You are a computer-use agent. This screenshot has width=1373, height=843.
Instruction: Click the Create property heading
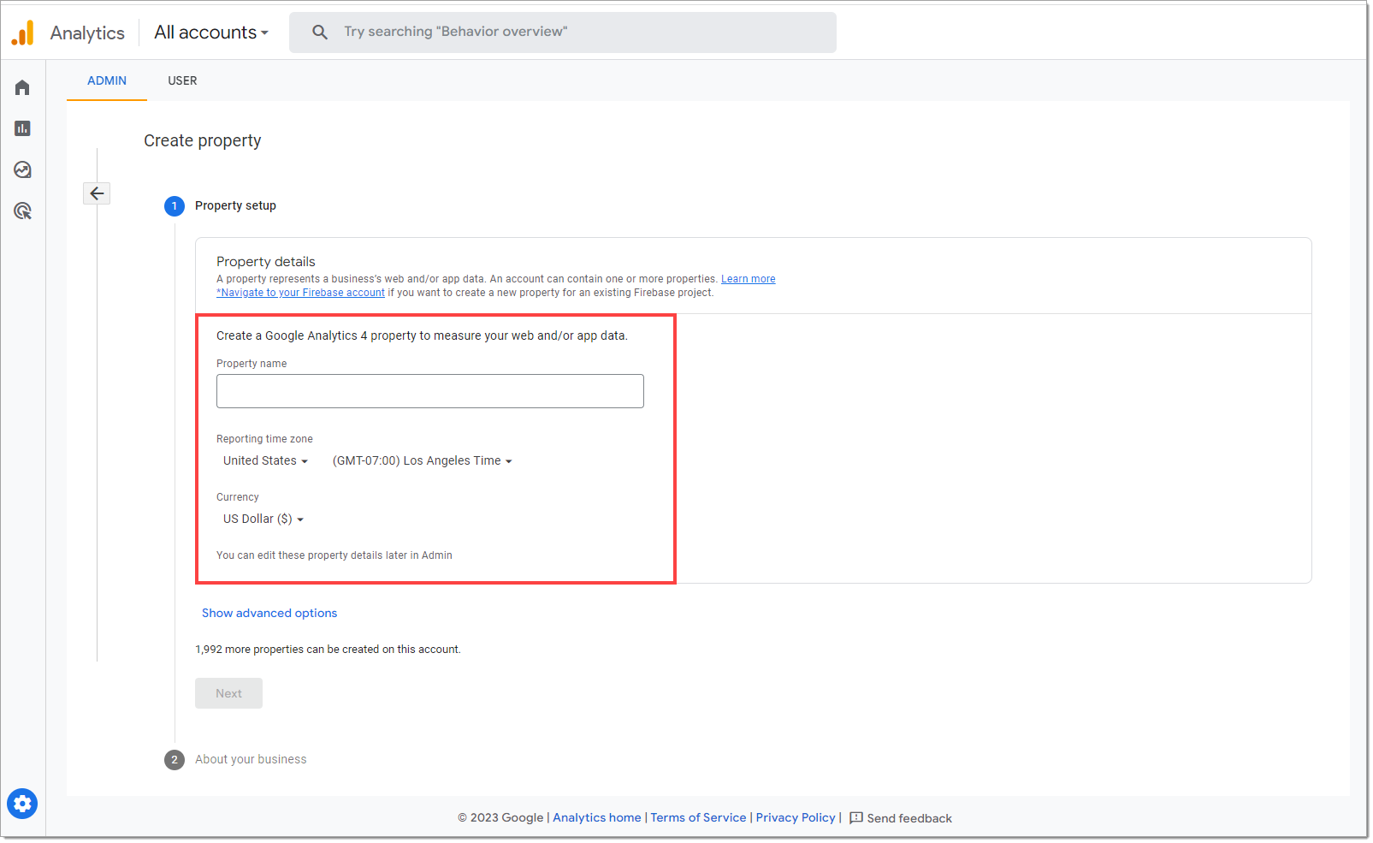pos(203,140)
